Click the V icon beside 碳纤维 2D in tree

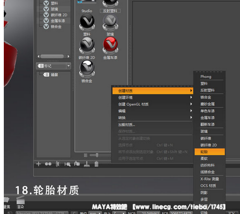click(x=46, y=15)
